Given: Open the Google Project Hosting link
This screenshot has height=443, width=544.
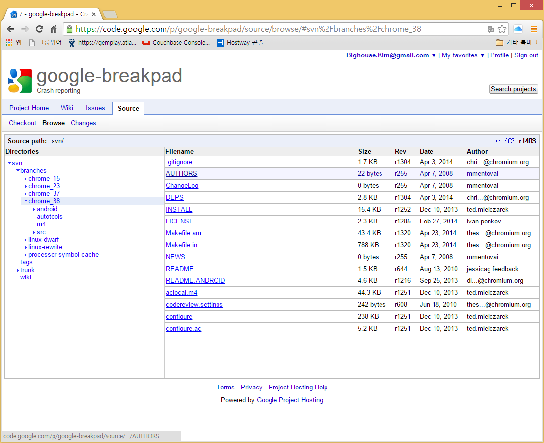Looking at the screenshot, I should [x=290, y=400].
